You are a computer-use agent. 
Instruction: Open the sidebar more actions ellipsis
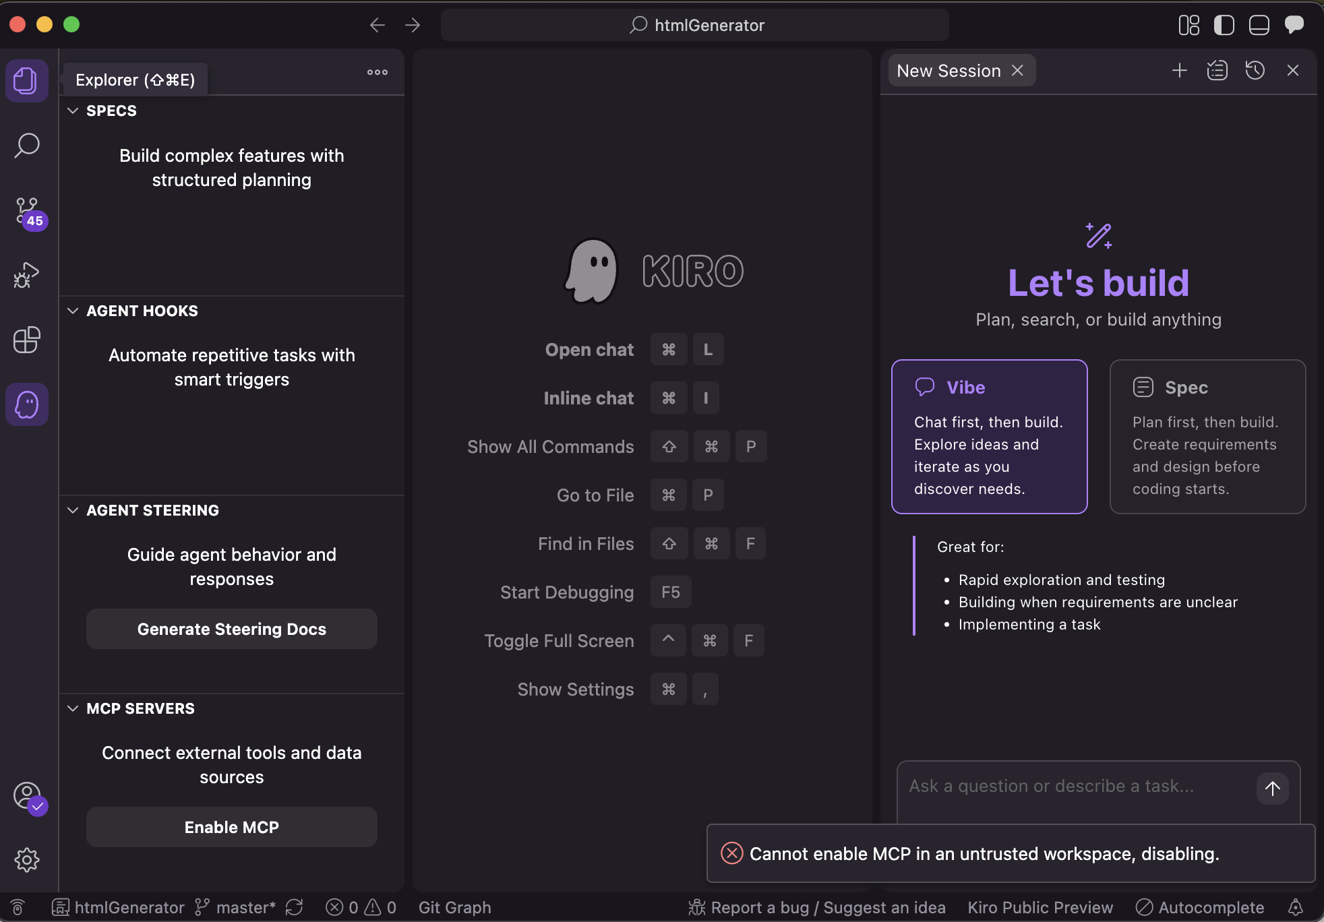tap(378, 72)
